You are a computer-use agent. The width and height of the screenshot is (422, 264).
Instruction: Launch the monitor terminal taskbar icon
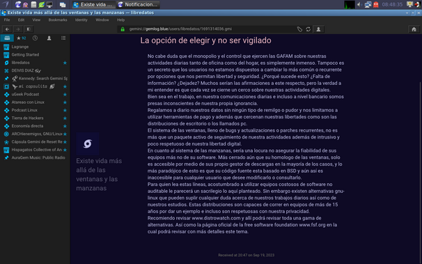click(49, 4)
